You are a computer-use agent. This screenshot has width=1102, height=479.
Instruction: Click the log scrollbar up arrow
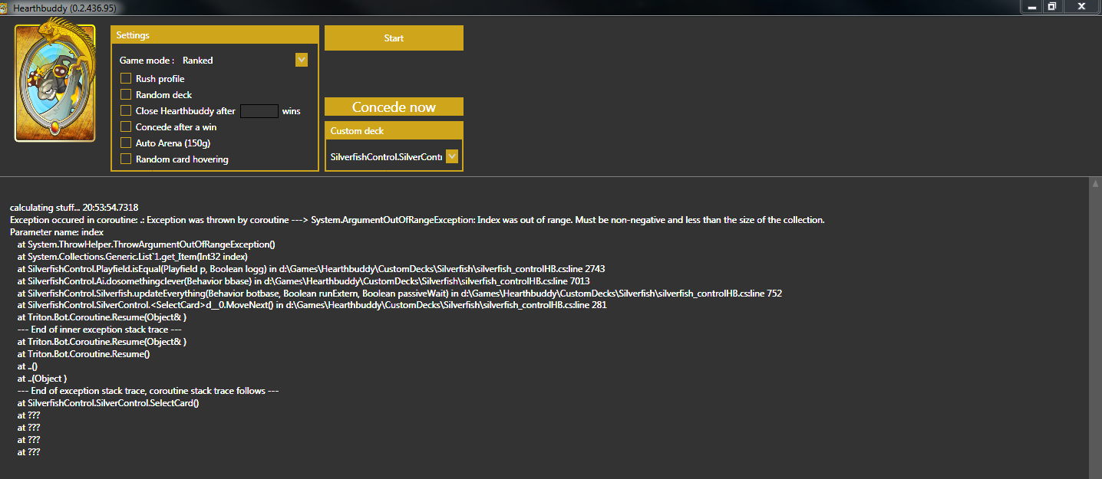point(1095,184)
